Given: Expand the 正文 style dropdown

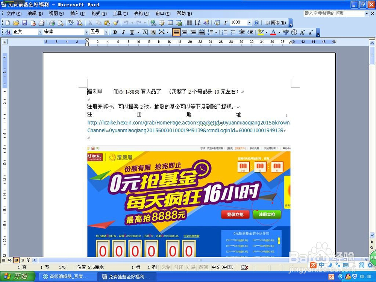Looking at the screenshot, I should pos(40,32).
